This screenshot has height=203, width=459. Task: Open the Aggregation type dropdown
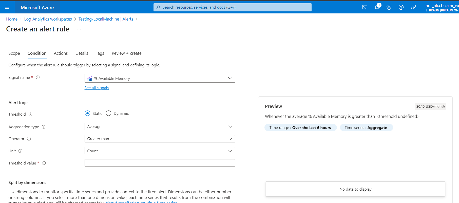pos(160,127)
